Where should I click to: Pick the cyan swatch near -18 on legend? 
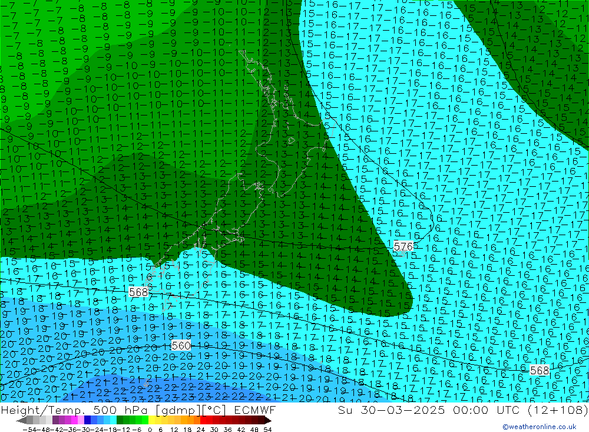pyautogui.click(x=113, y=420)
